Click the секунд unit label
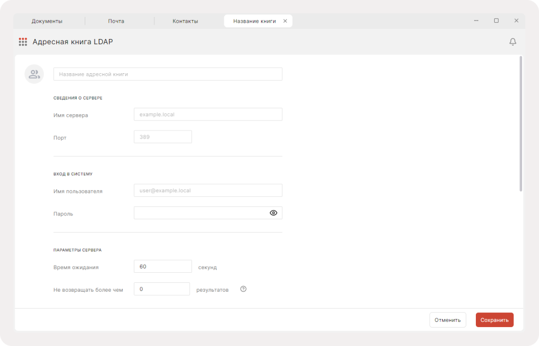 coord(207,268)
